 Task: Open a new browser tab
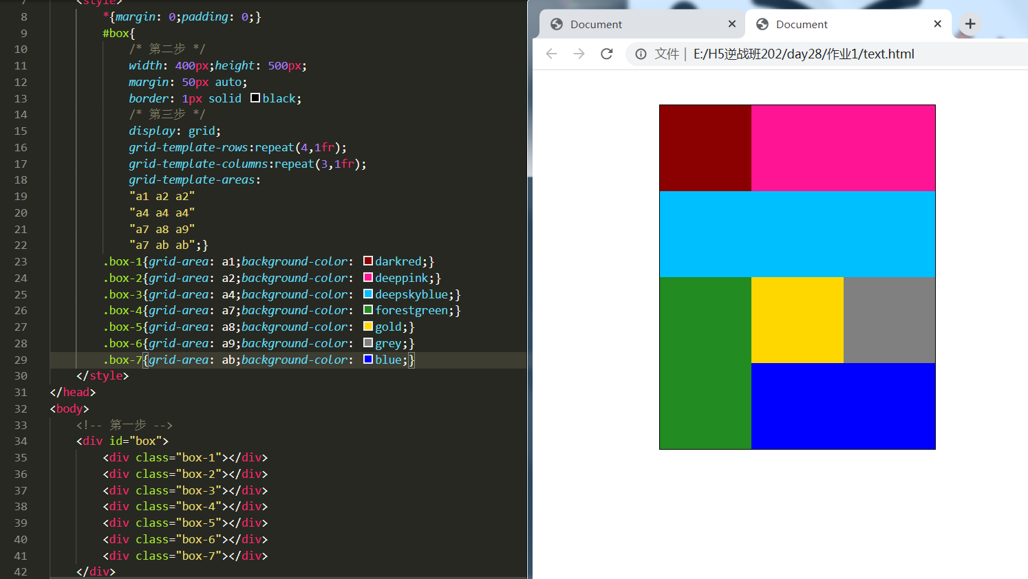[x=970, y=24]
